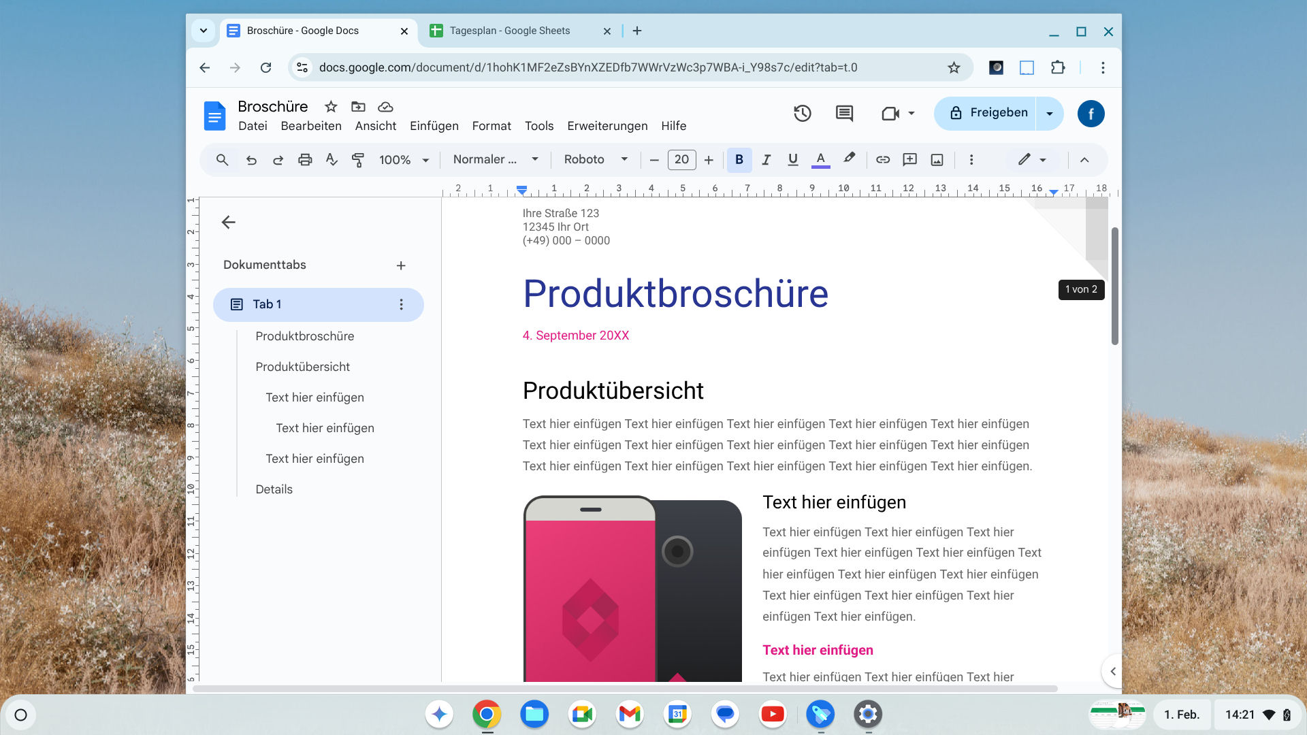Click the font size input field
Viewport: 1307px width, 735px height.
click(x=681, y=160)
